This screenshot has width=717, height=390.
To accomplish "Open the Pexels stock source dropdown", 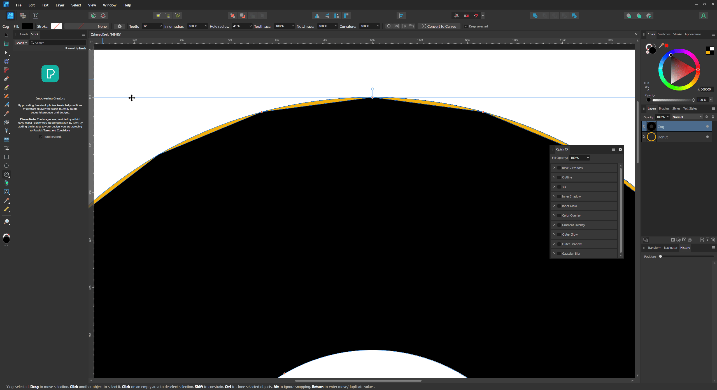I will click(x=21, y=43).
